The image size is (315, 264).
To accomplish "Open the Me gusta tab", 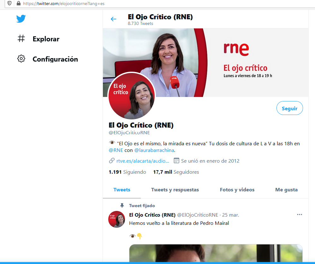I will (286, 190).
